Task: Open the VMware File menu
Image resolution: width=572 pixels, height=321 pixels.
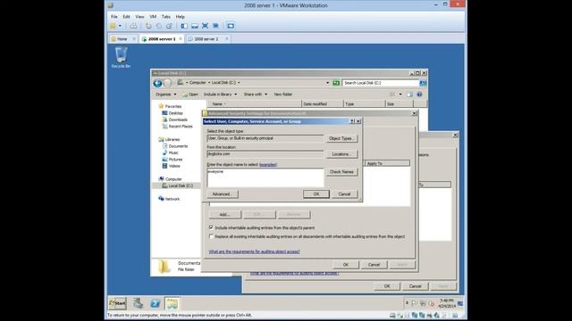Action: click(x=114, y=17)
